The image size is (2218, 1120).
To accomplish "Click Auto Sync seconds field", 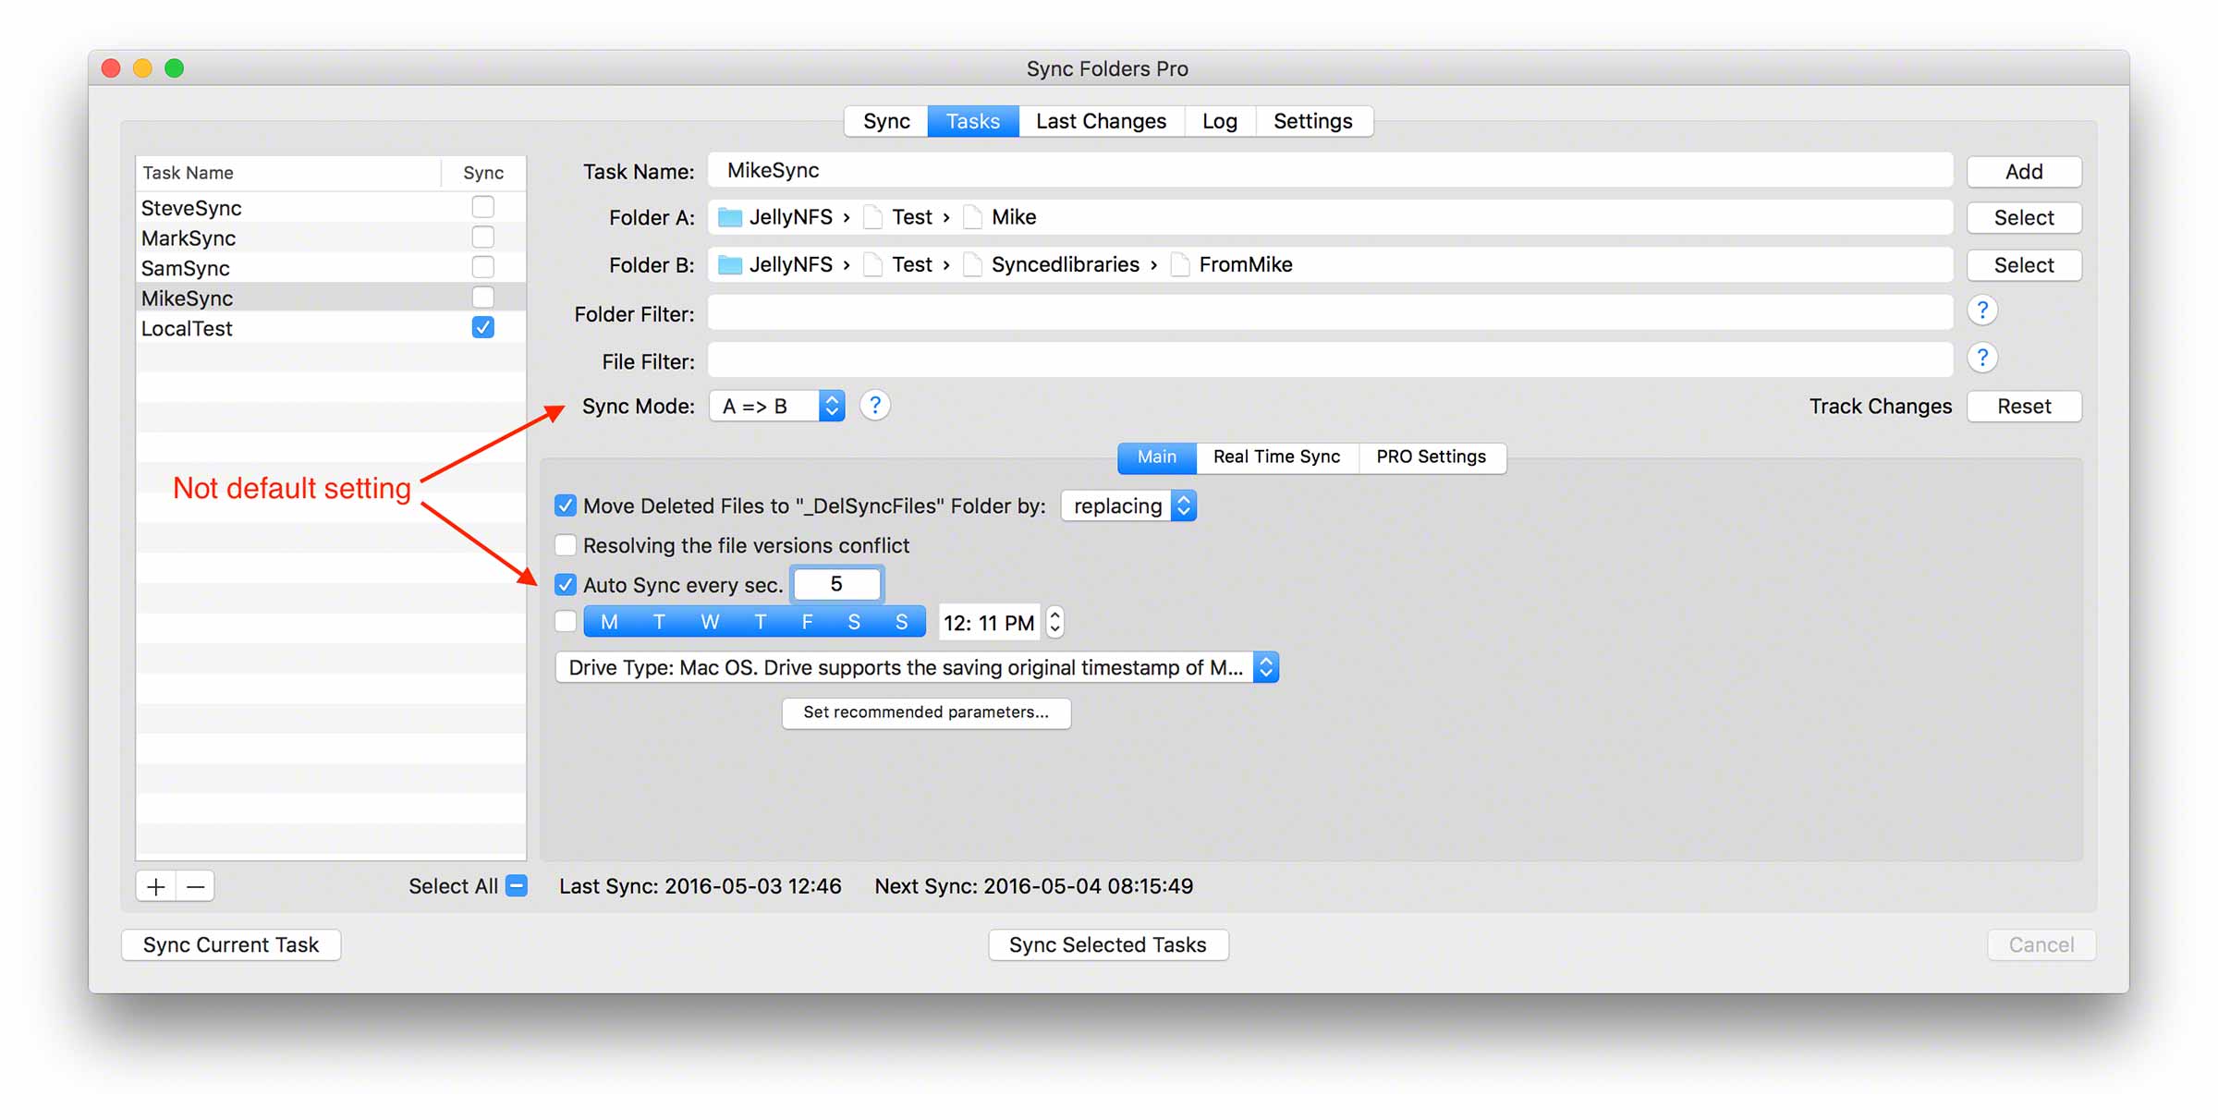I will coord(836,584).
